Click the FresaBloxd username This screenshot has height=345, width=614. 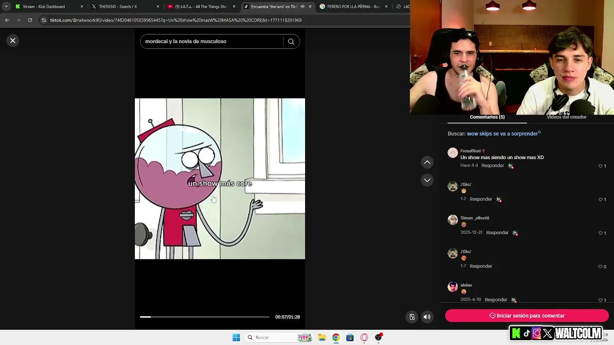point(471,151)
